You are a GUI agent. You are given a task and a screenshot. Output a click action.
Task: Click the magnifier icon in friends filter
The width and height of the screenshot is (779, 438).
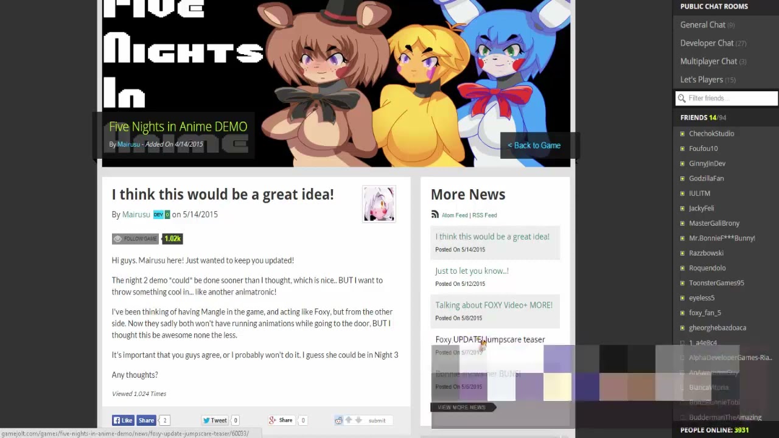click(682, 98)
